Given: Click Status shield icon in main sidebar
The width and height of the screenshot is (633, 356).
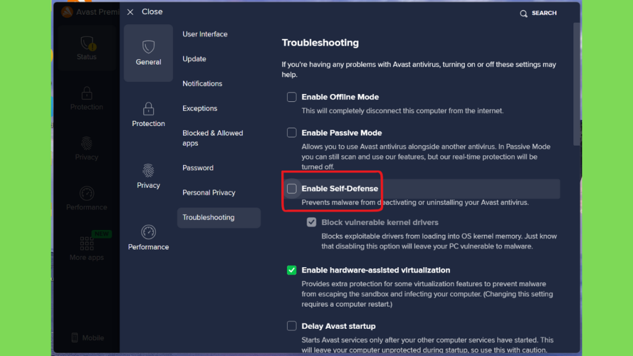Looking at the screenshot, I should tap(87, 43).
